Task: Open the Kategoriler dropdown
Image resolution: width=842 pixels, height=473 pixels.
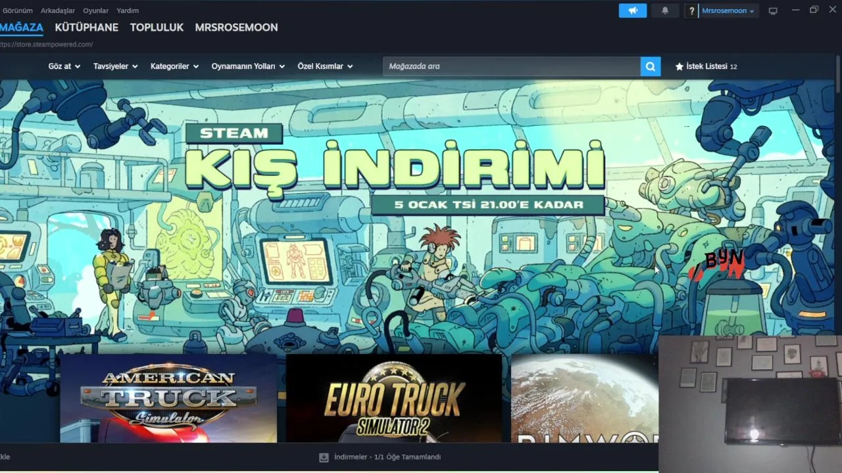Action: tap(174, 66)
